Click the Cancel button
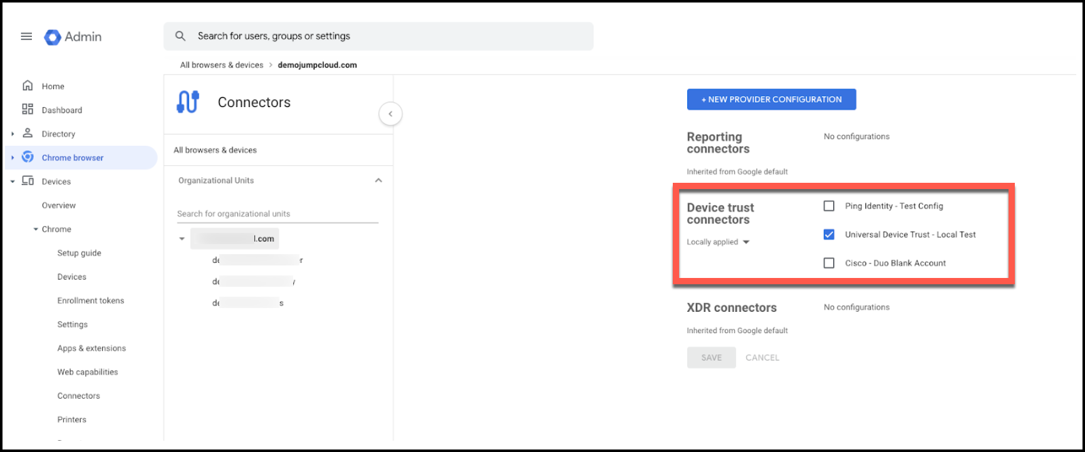Viewport: 1085px width, 452px height. (x=762, y=357)
